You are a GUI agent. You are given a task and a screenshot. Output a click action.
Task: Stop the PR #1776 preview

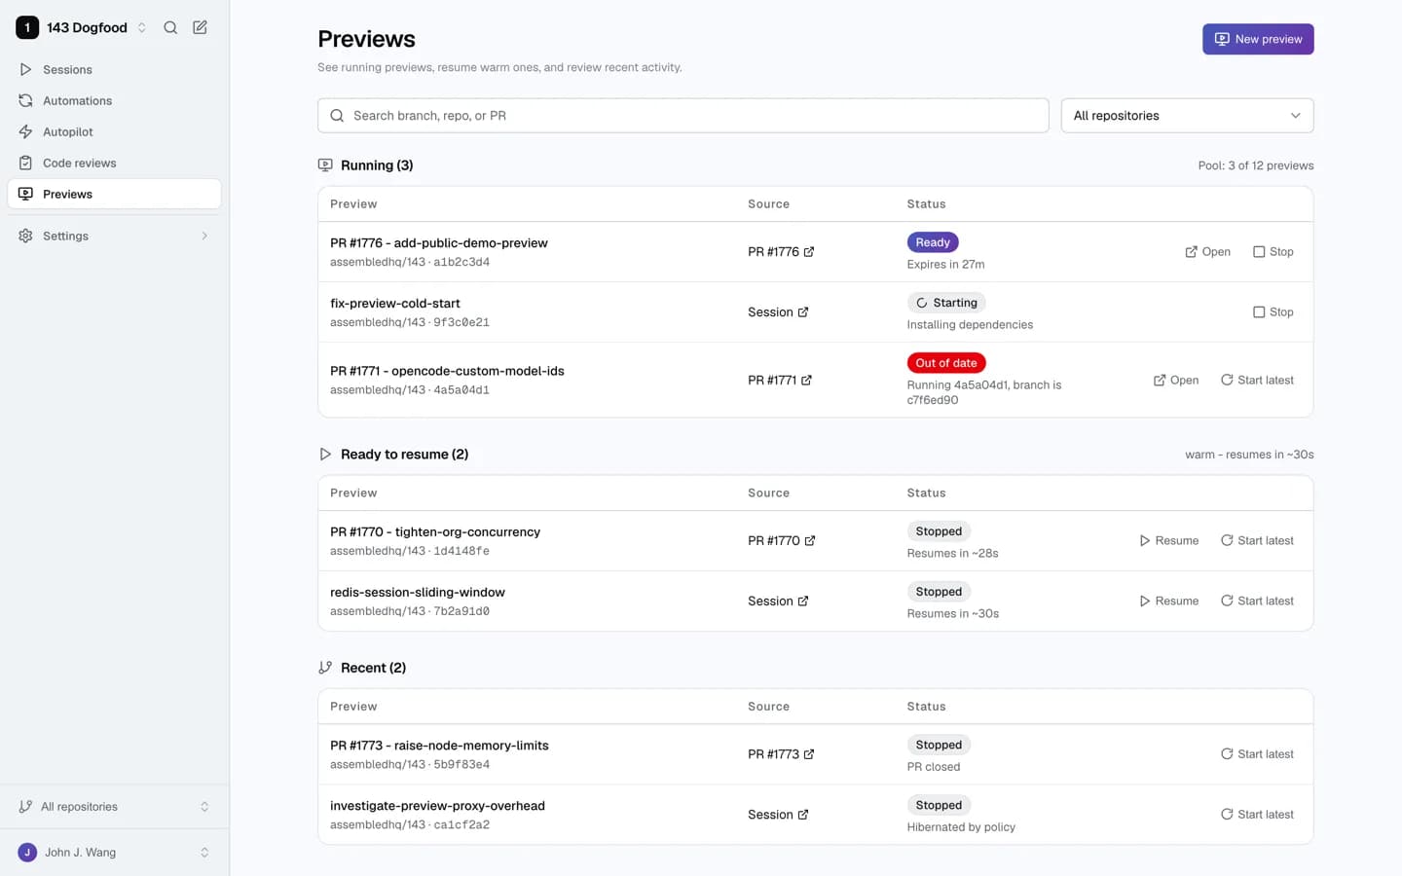click(1273, 251)
